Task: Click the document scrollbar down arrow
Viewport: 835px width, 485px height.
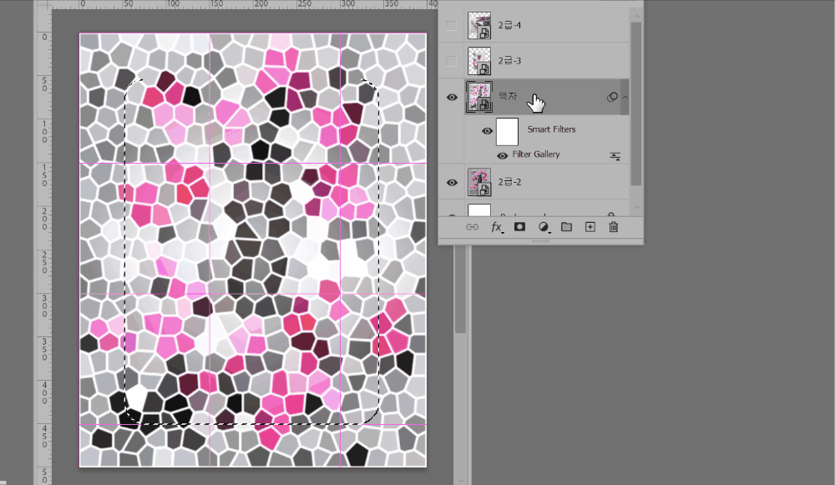Action: [x=461, y=480]
